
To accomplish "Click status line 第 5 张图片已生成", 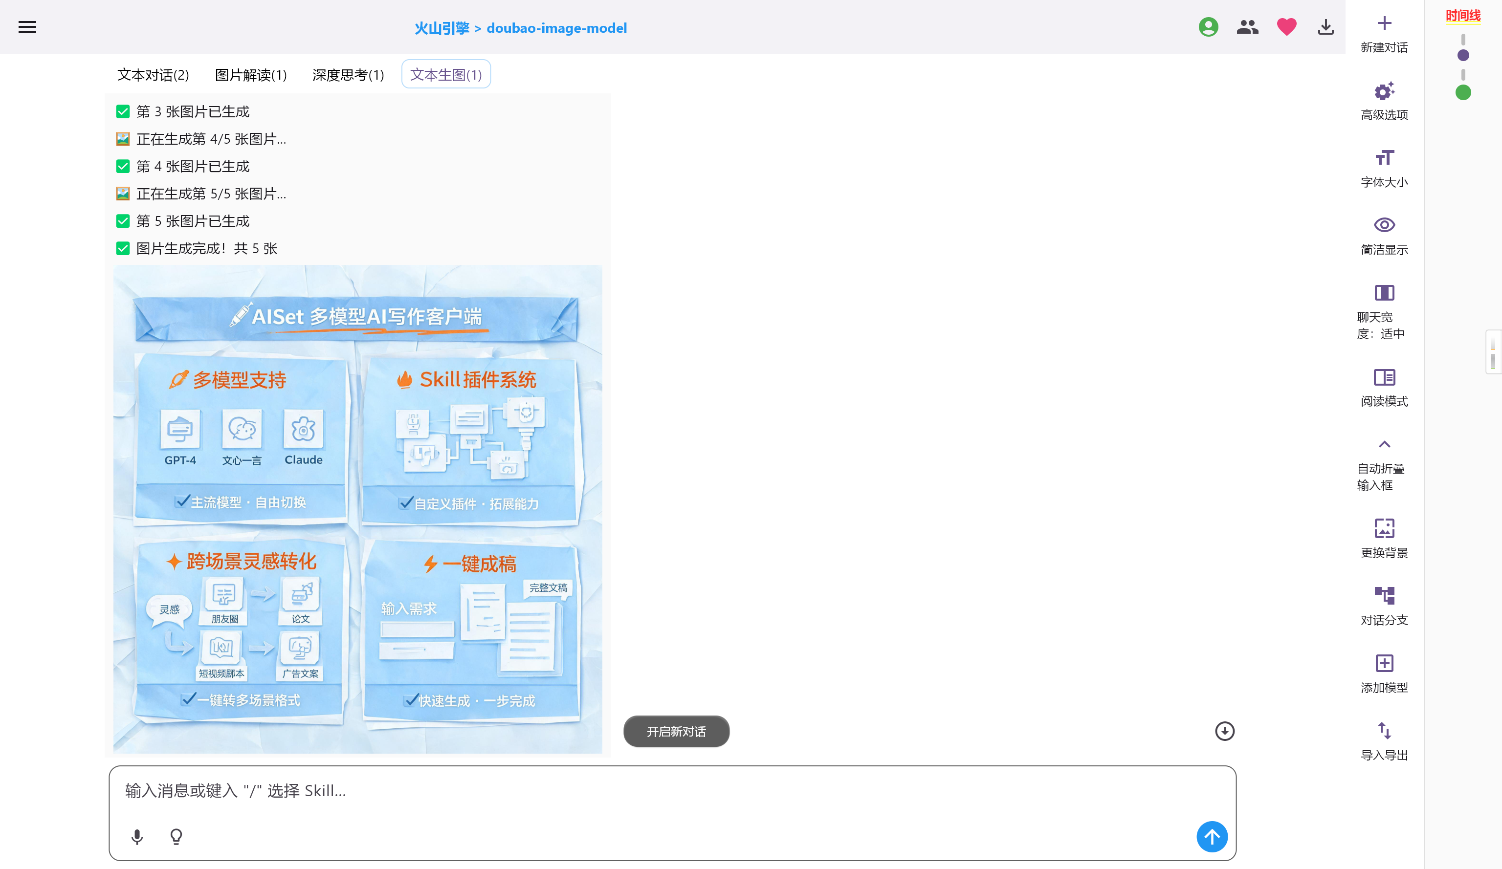I will point(183,221).
